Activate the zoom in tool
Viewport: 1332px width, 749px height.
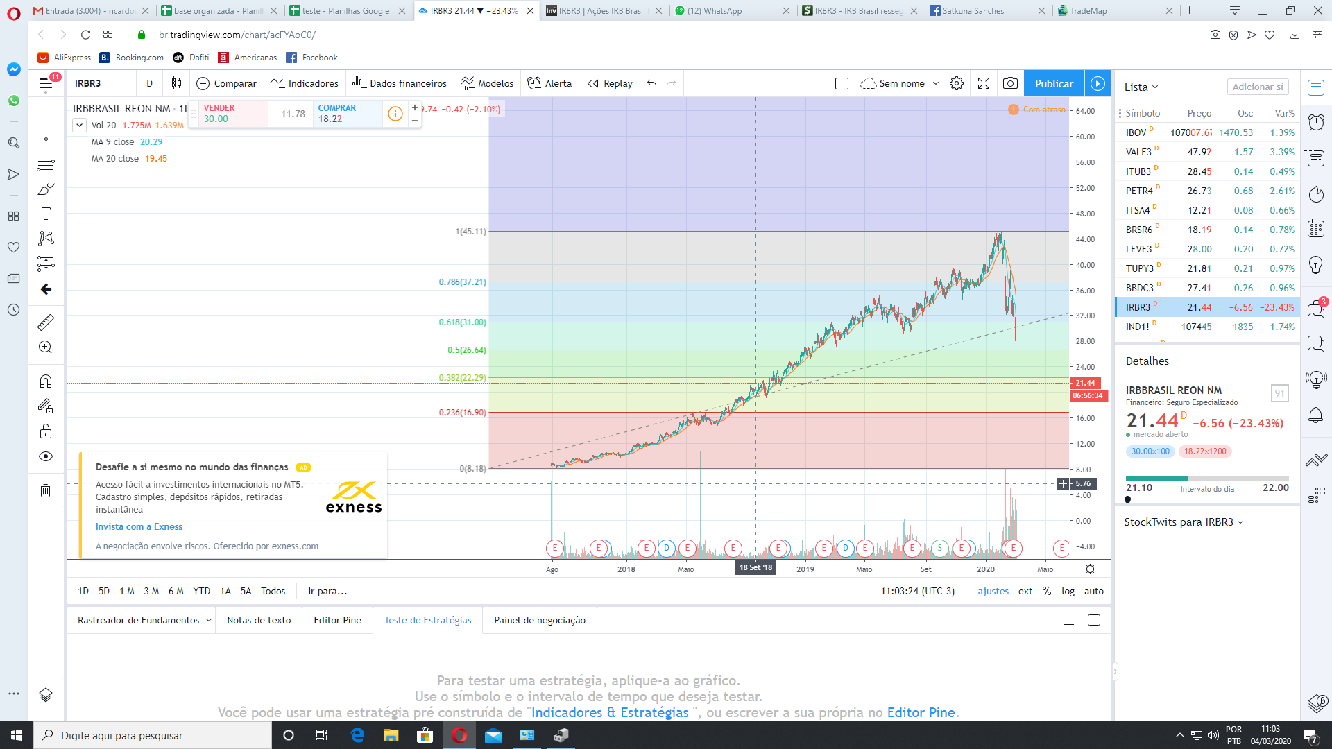click(46, 347)
